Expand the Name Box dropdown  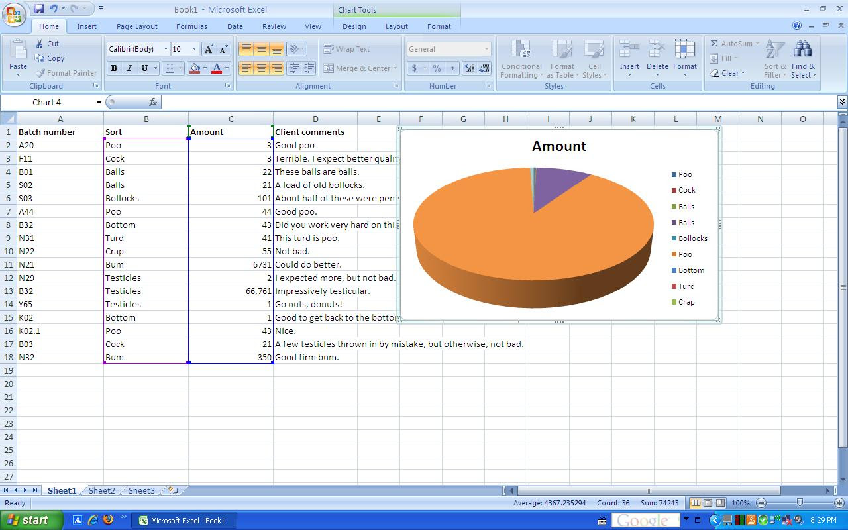[x=99, y=102]
